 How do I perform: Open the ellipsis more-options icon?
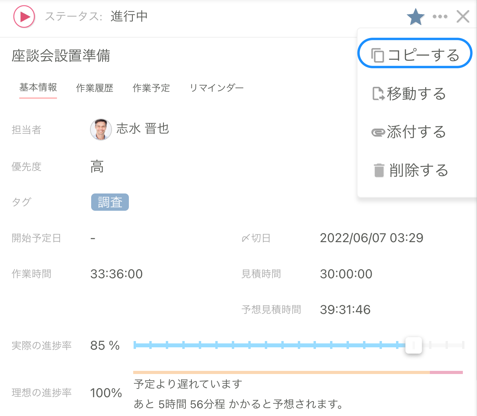coord(440,16)
